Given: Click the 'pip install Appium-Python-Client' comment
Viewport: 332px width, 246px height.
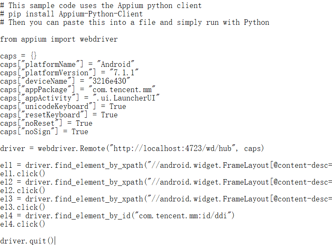Looking at the screenshot, I should click(x=75, y=14).
